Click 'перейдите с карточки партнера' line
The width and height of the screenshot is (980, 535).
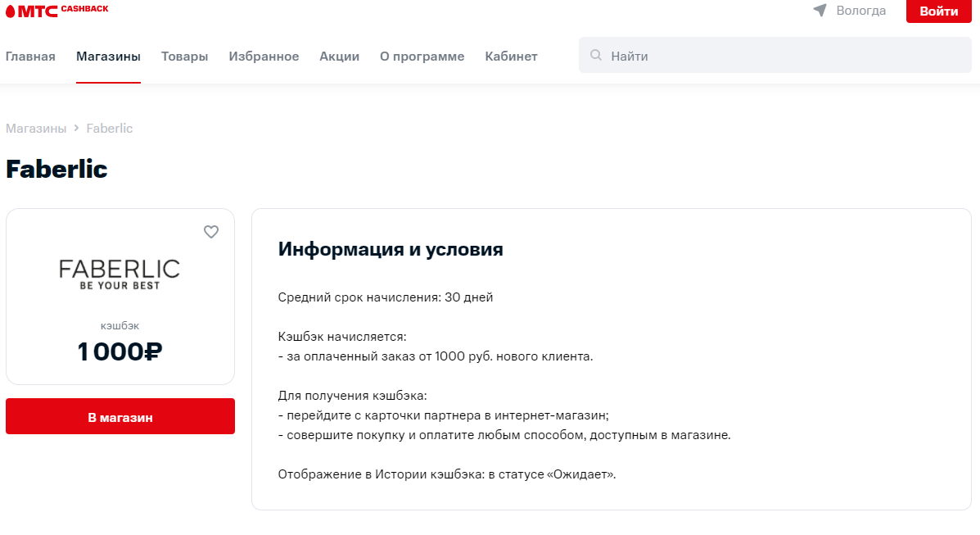(444, 415)
